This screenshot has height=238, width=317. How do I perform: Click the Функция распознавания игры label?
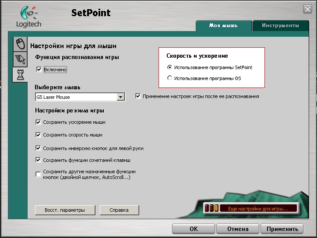coord(77,57)
